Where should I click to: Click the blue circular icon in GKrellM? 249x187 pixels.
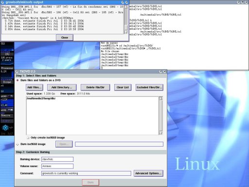click(5, 128)
